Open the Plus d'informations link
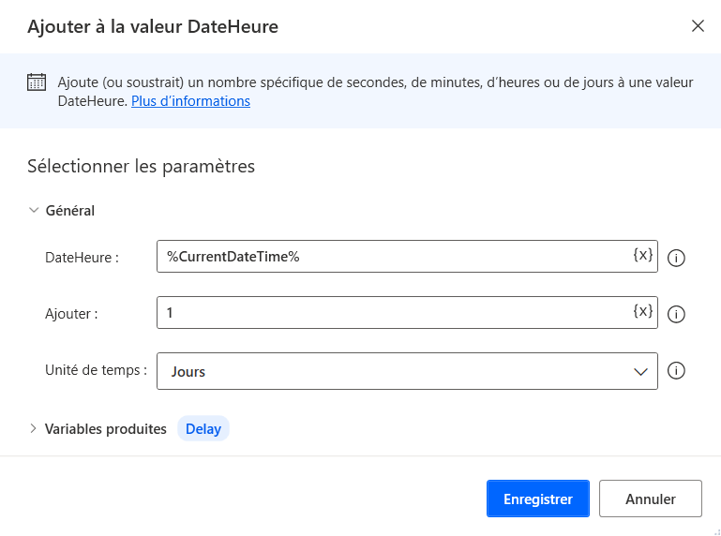This screenshot has height=536, width=721. (190, 101)
